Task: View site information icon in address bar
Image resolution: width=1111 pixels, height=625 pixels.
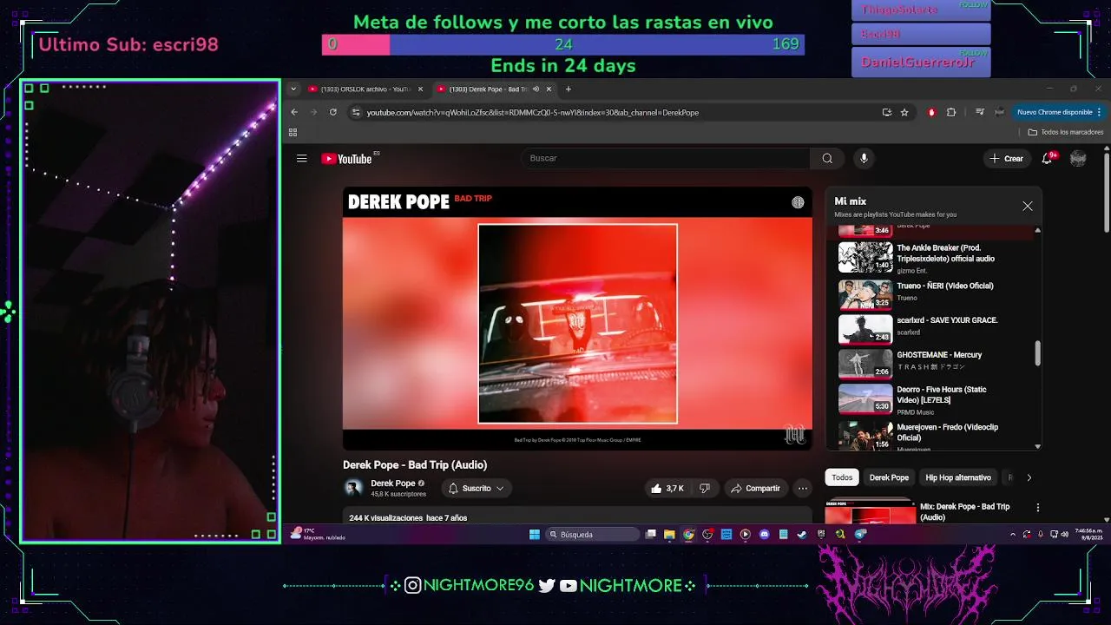Action: (355, 112)
